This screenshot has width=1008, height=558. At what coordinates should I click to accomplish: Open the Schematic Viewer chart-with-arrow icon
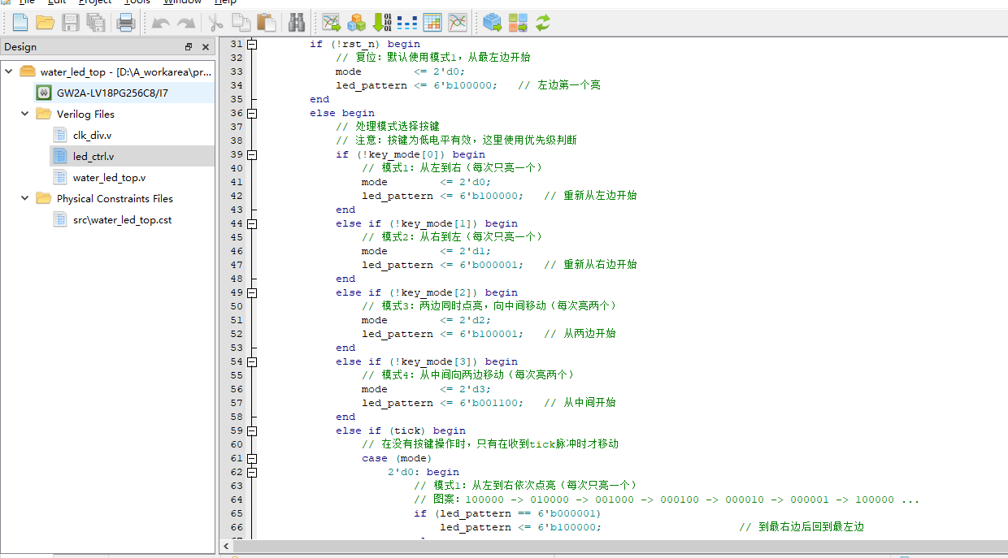331,23
